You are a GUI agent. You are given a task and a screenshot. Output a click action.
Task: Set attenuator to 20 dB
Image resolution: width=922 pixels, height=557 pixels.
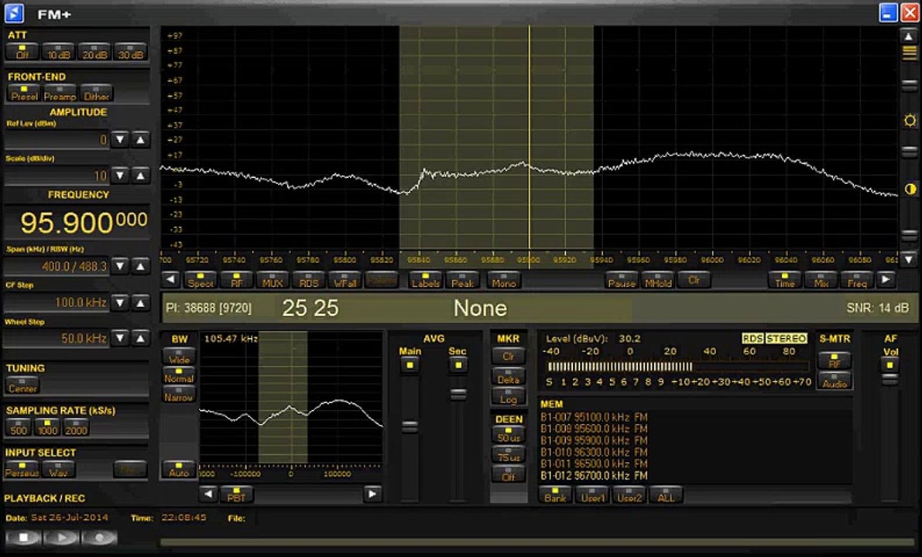[x=94, y=52]
